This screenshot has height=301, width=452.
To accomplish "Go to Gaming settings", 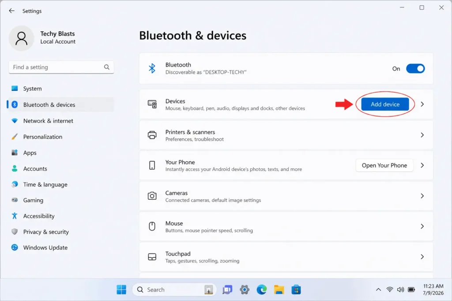I will [x=61, y=200].
